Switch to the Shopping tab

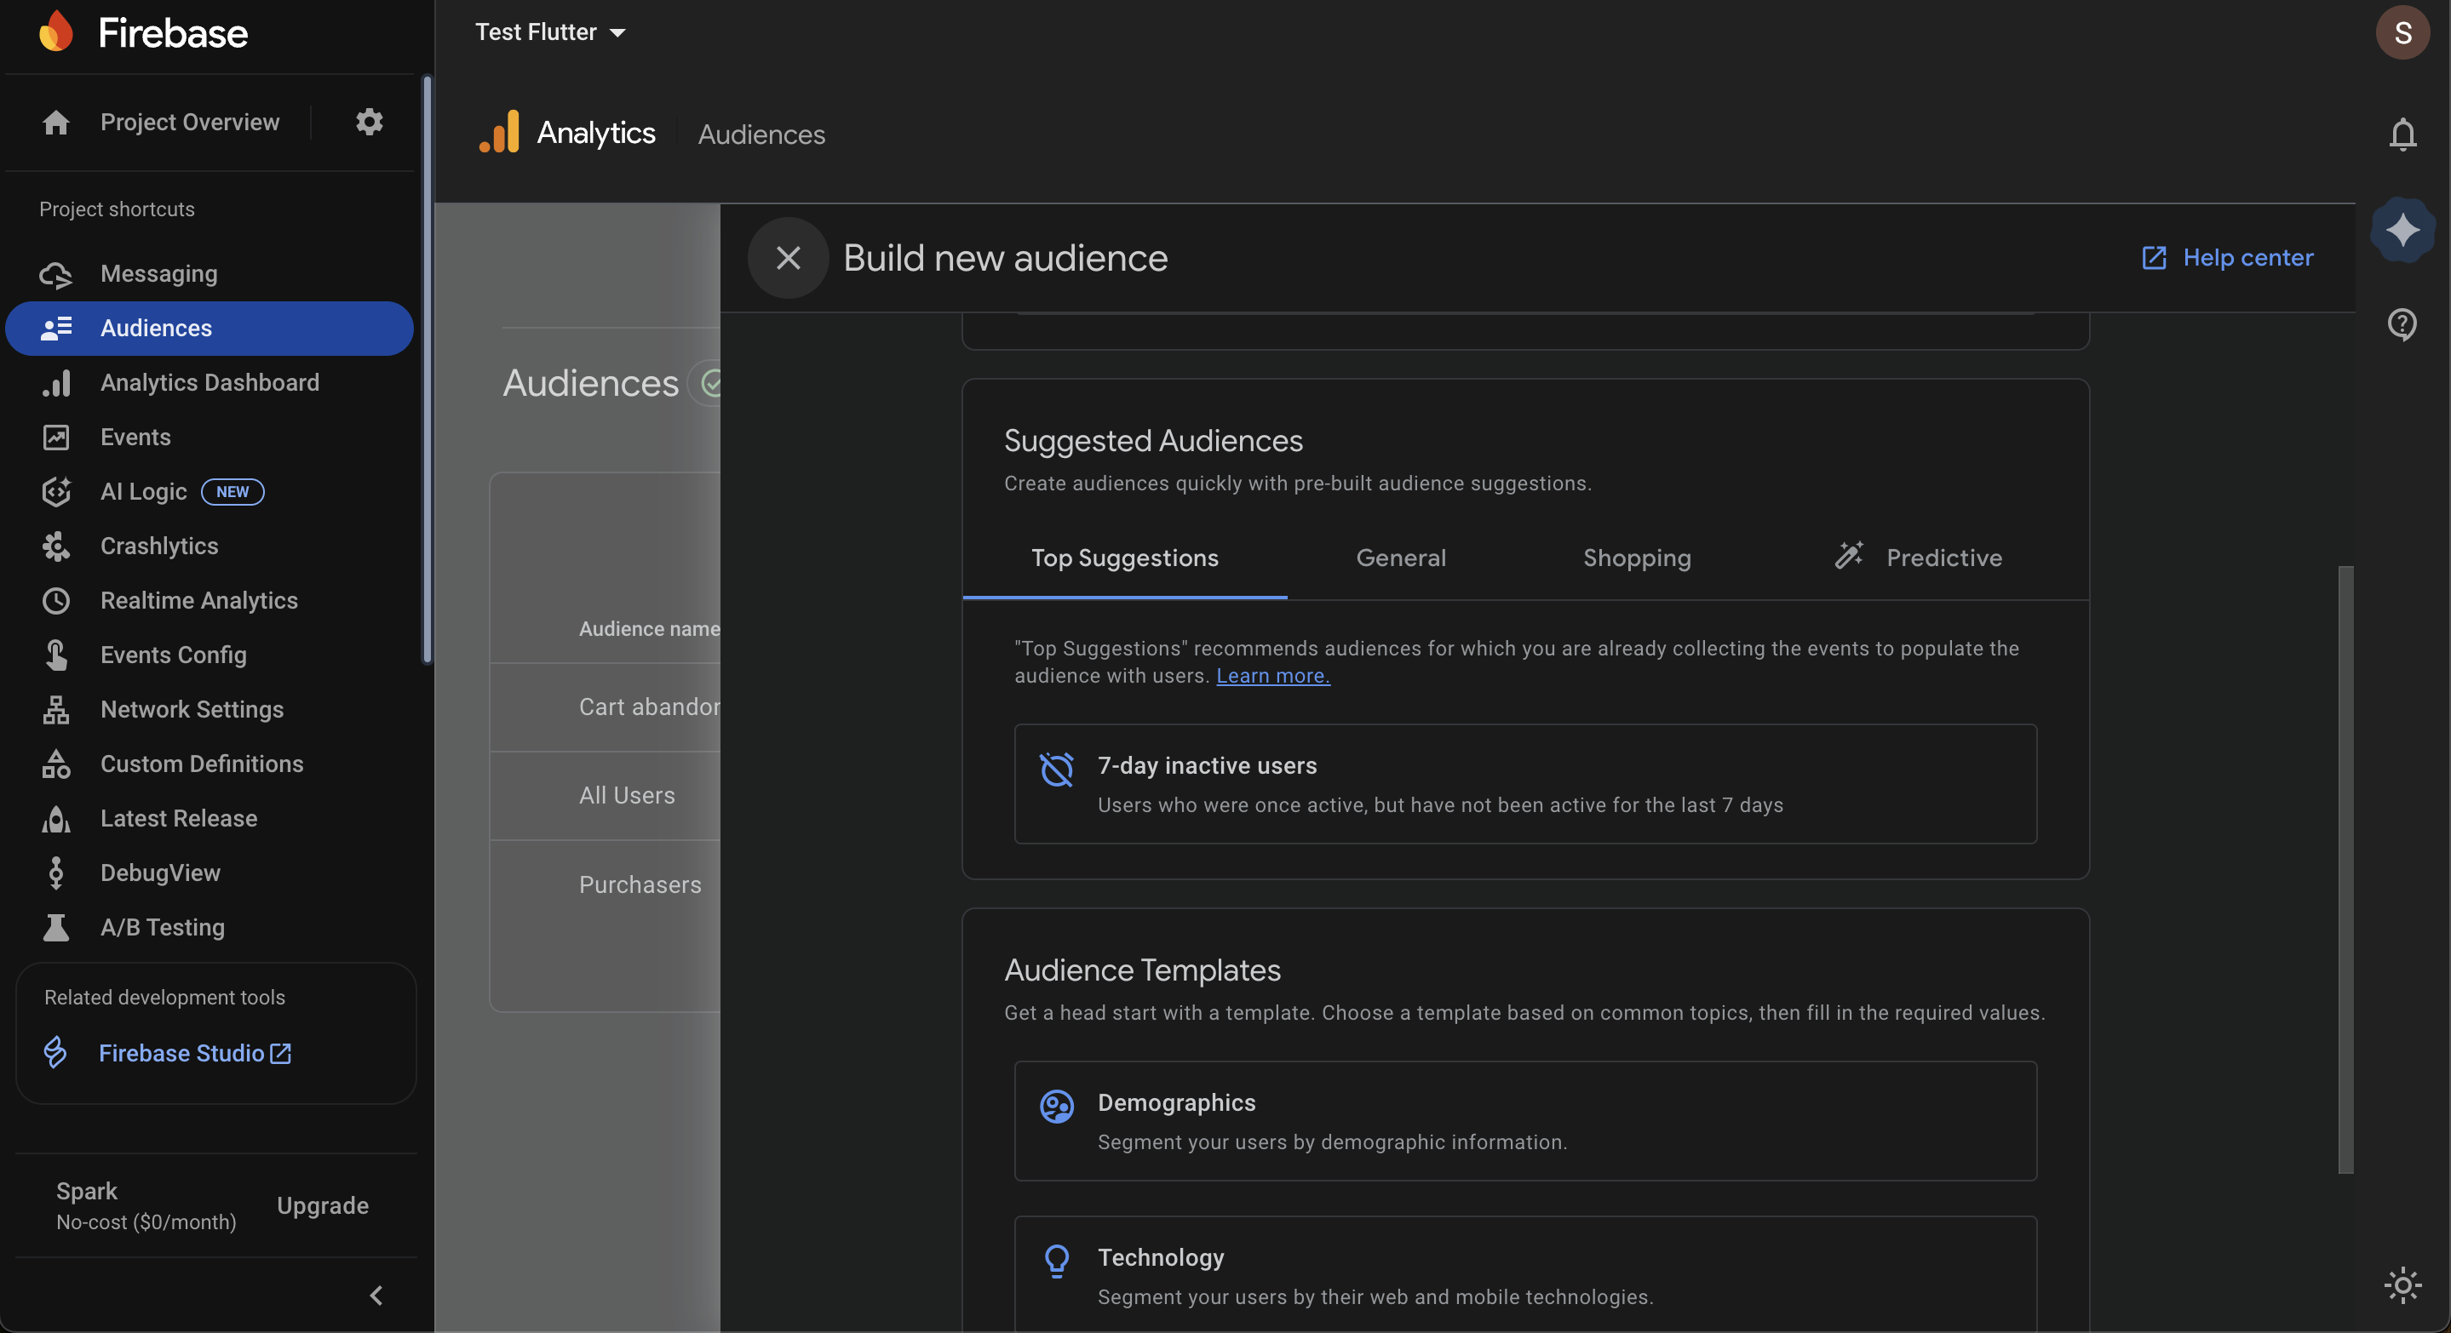(x=1637, y=558)
